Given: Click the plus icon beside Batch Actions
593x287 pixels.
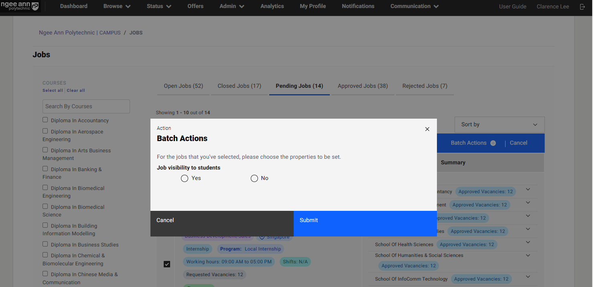Looking at the screenshot, I should point(493,143).
